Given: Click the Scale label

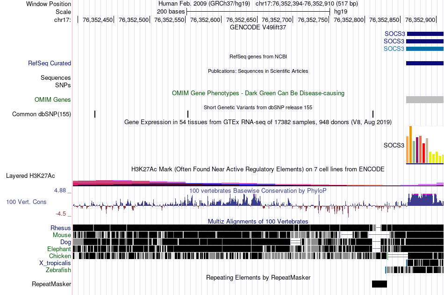Looking at the screenshot, I should (x=64, y=12).
